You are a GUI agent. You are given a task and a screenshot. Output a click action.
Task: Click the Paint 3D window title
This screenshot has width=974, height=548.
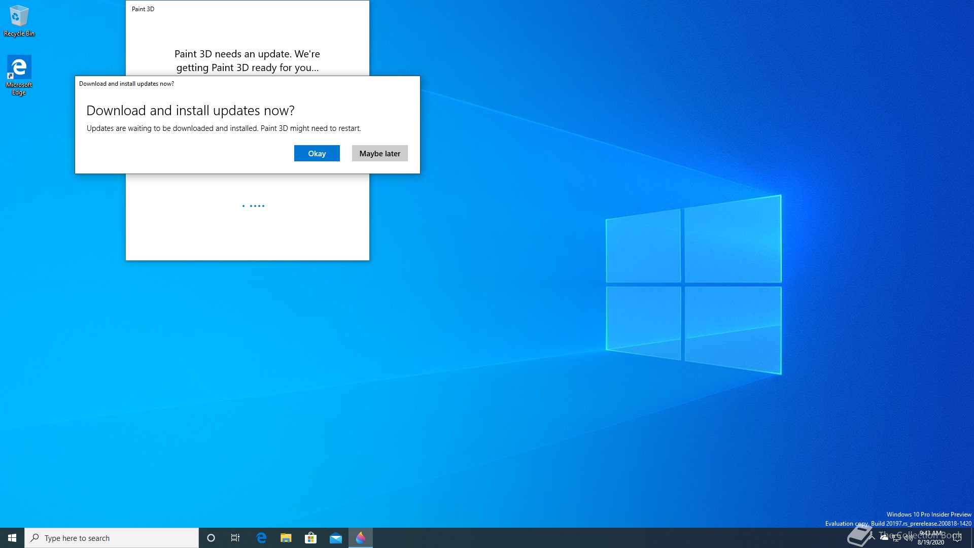(x=143, y=9)
